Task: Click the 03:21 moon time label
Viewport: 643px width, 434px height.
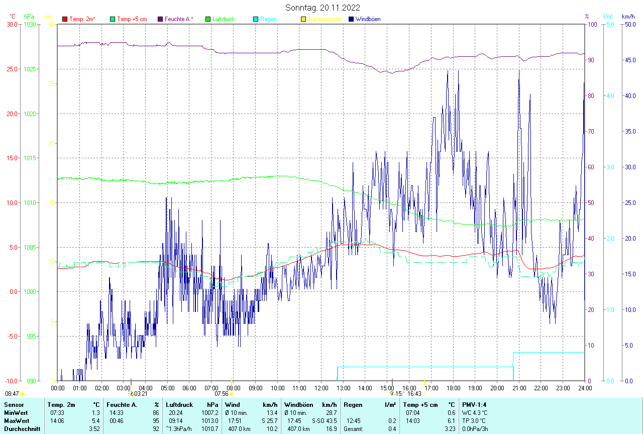Action: 141,394
